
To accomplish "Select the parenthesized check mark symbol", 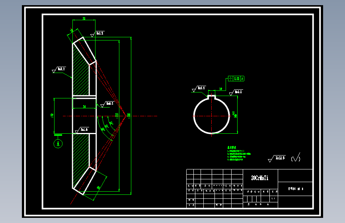I will point(296,158).
